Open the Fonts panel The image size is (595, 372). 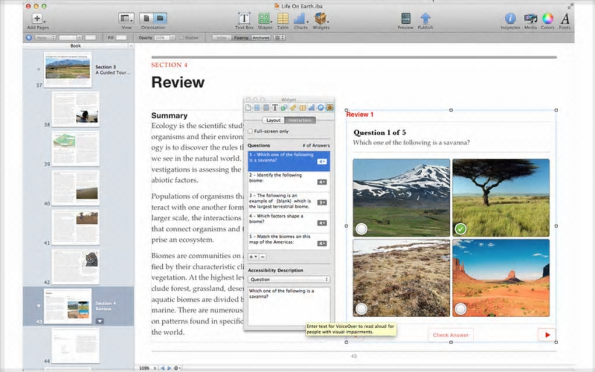click(x=565, y=19)
